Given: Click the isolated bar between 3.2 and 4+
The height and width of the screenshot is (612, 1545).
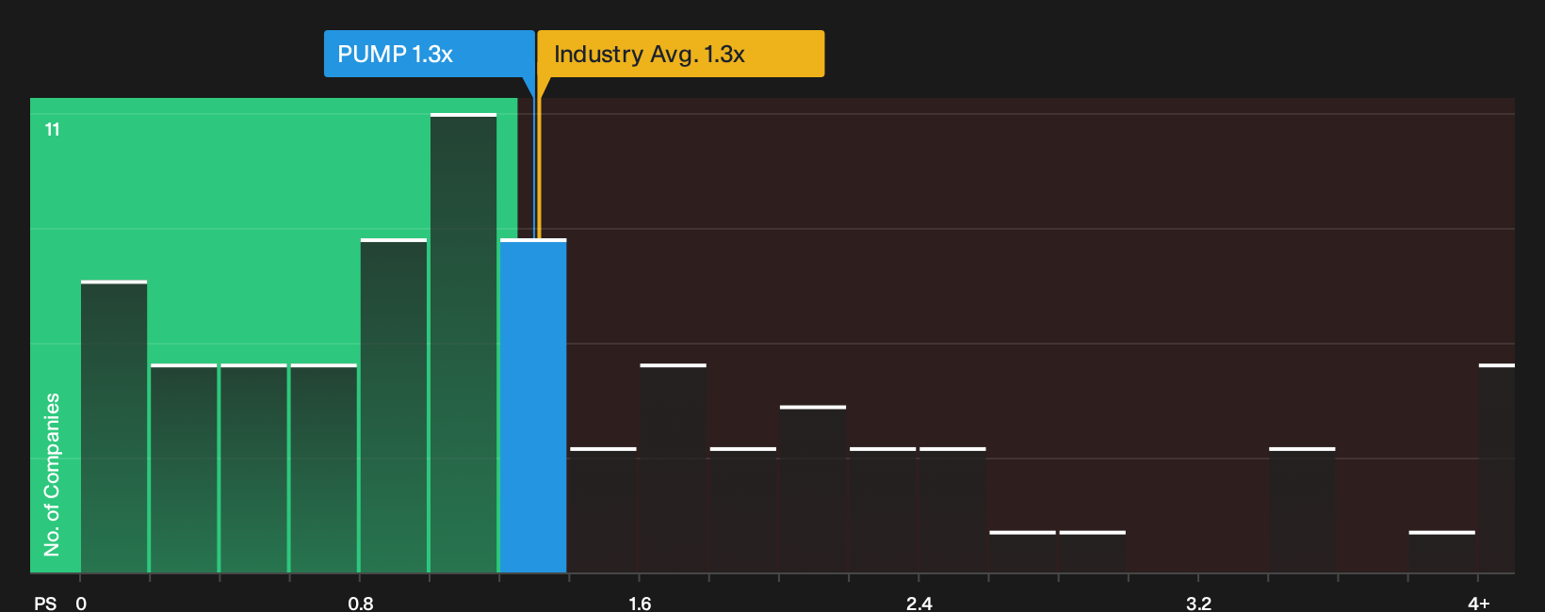Looking at the screenshot, I should coord(1302,509).
